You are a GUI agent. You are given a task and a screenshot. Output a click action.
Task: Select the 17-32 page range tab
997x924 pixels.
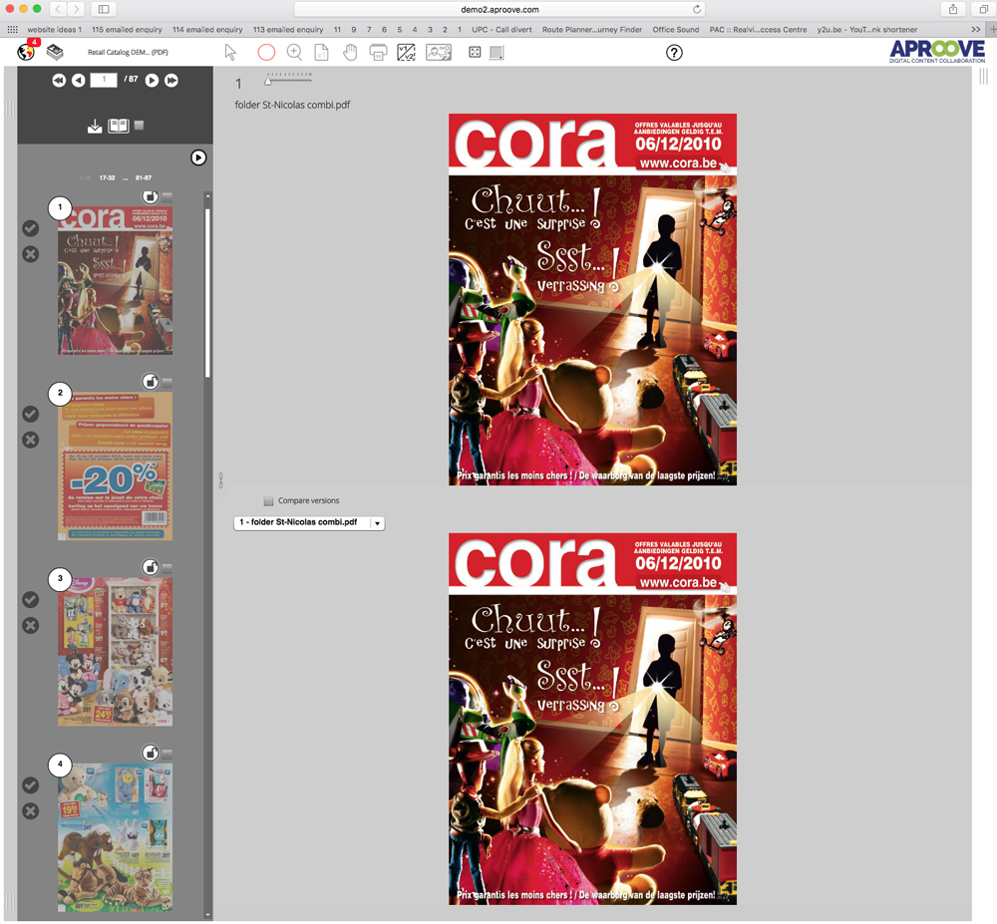click(x=107, y=176)
